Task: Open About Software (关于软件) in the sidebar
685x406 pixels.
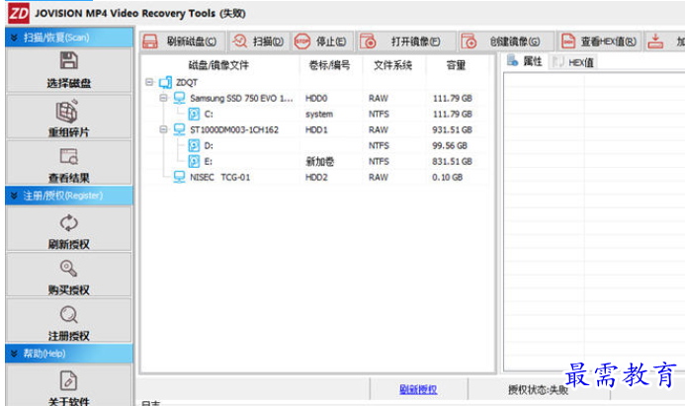Action: 68,387
